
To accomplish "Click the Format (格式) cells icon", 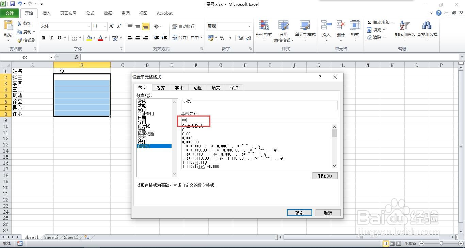I will [355, 26].
